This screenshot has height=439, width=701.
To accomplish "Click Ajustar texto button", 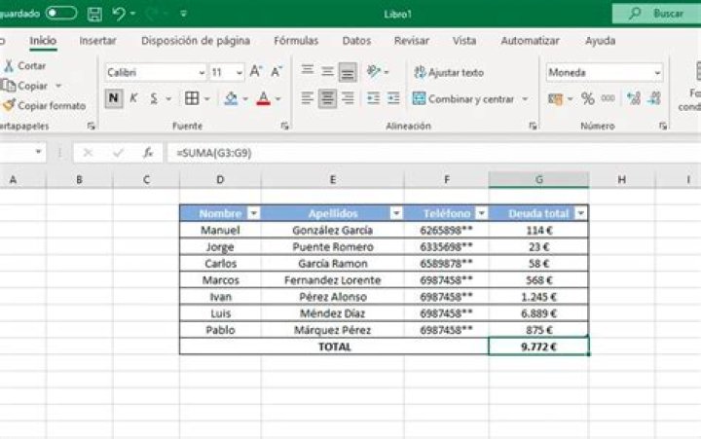I will click(449, 72).
